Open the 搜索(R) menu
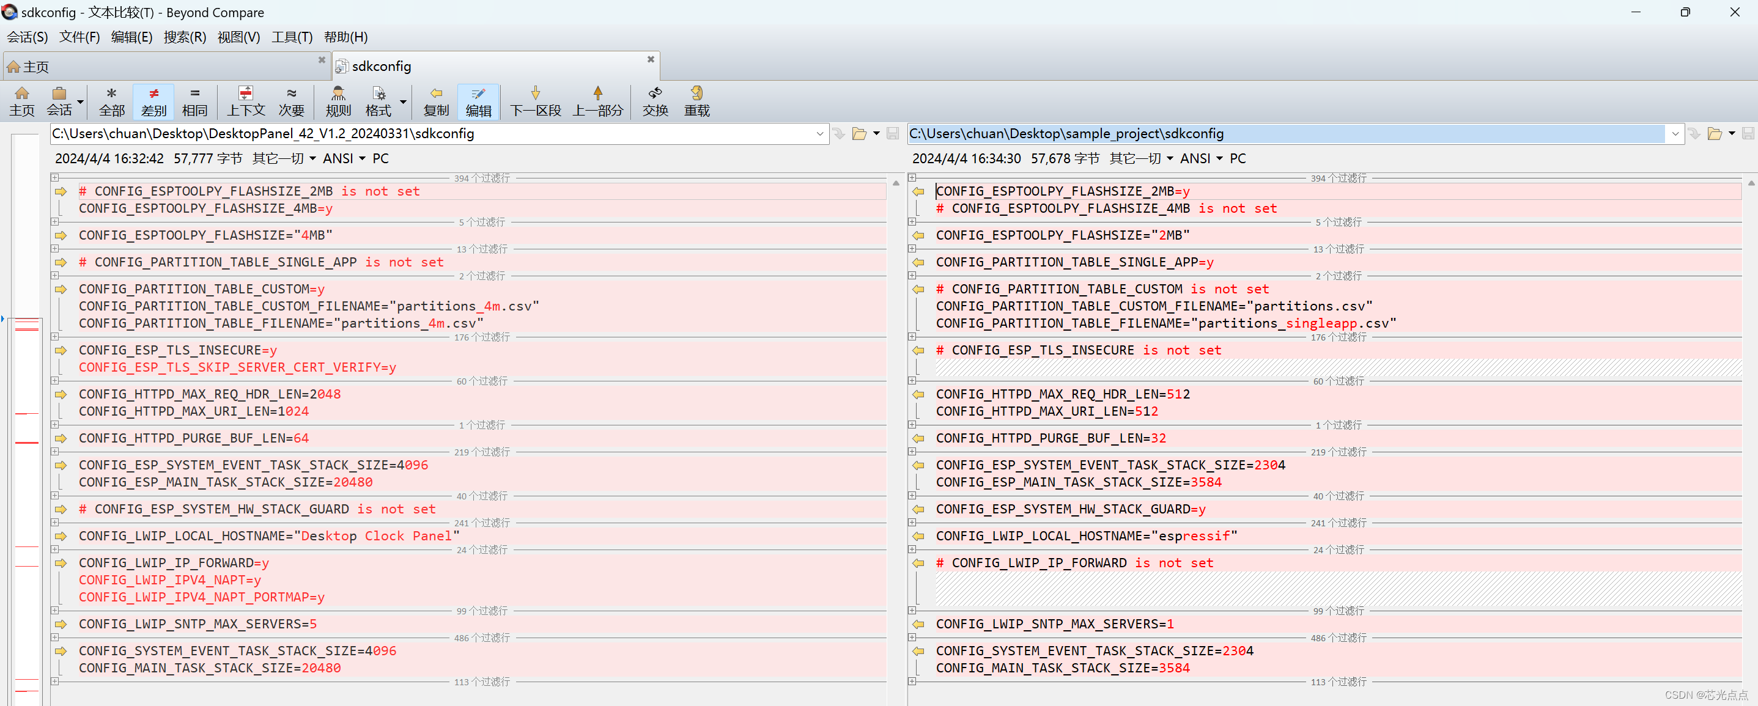Screen dimensions: 1758x706 tap(184, 37)
